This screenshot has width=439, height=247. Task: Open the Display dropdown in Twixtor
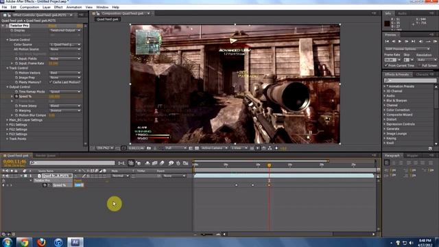pyautogui.click(x=65, y=30)
